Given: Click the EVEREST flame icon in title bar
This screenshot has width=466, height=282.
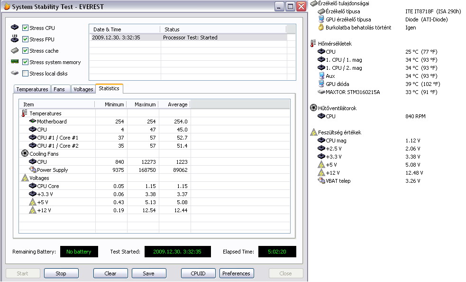Looking at the screenshot, I should [x=7, y=6].
